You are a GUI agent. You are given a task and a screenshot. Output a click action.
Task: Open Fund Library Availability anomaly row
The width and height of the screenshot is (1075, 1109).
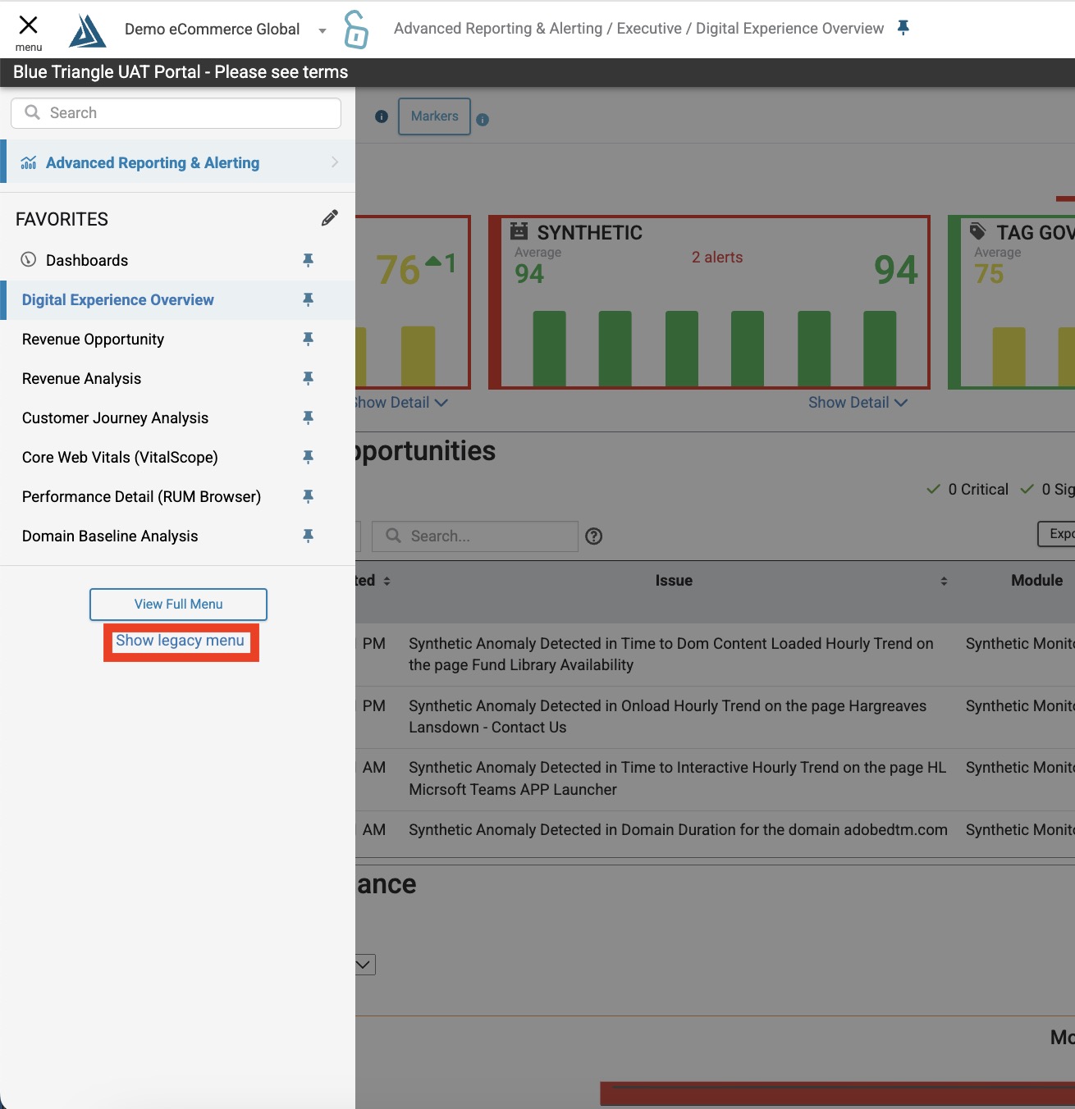[x=671, y=655]
